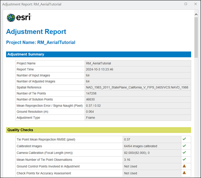Click the scrollbar up arrow
This screenshot has width=201, height=178.
click(x=196, y=14)
